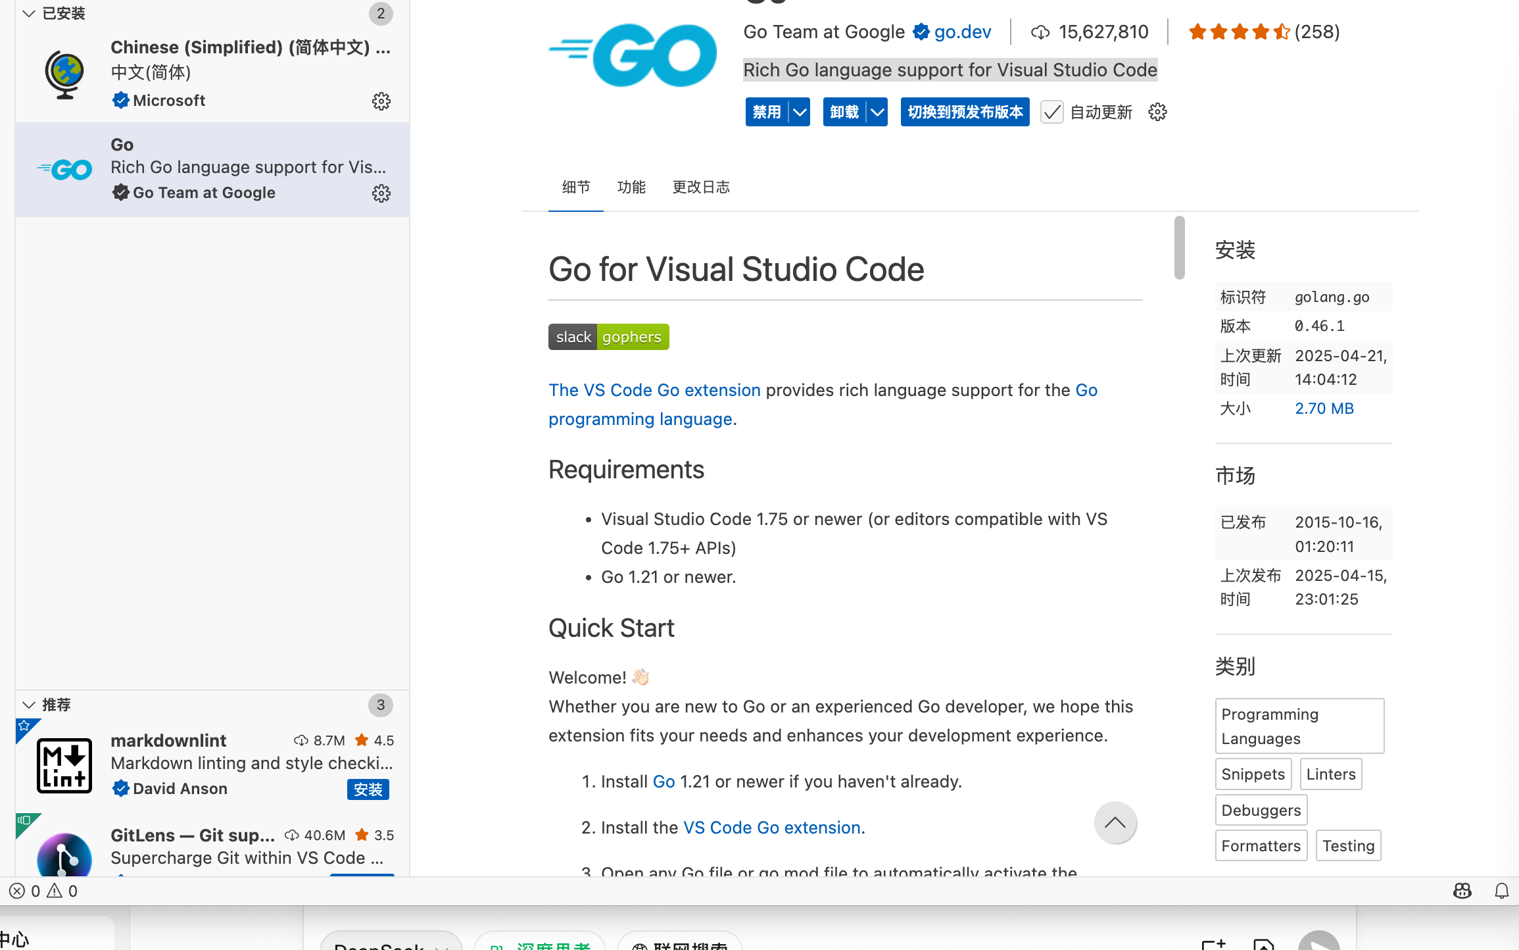
Task: Click the scroll-to-top arrow button
Action: 1115,822
